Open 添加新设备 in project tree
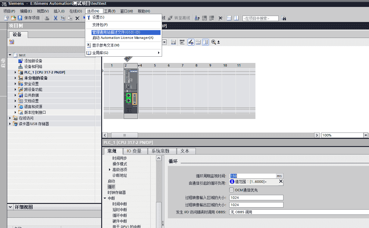Screen dimensions: 369x228 (x=33, y=61)
